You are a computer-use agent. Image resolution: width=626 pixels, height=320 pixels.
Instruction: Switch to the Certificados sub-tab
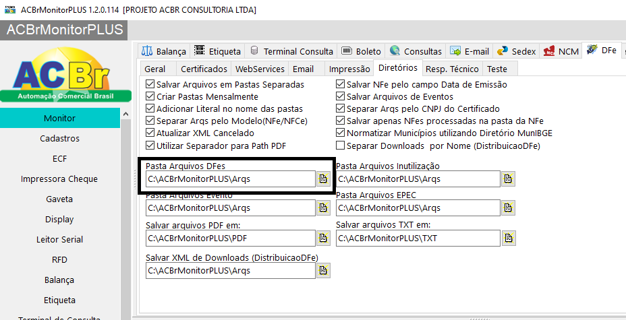(204, 69)
